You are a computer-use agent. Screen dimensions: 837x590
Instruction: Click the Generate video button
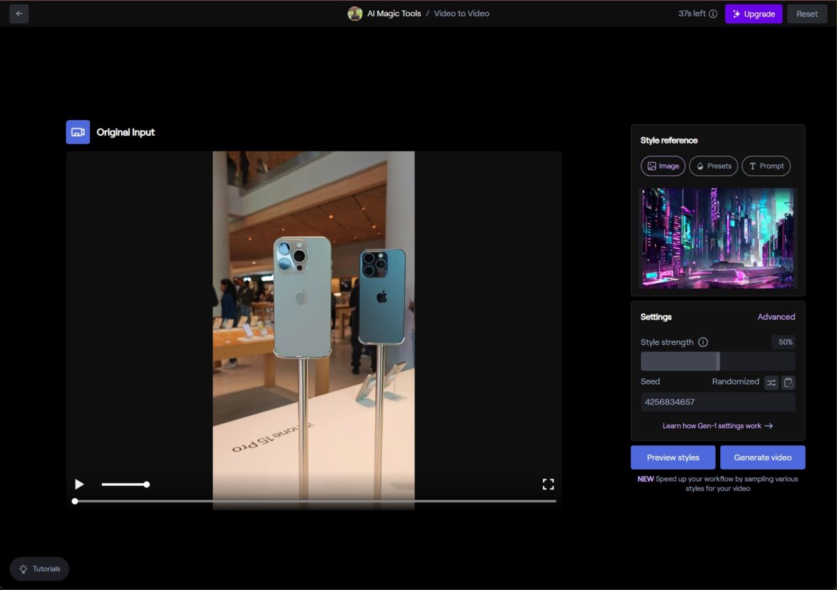pyautogui.click(x=763, y=457)
